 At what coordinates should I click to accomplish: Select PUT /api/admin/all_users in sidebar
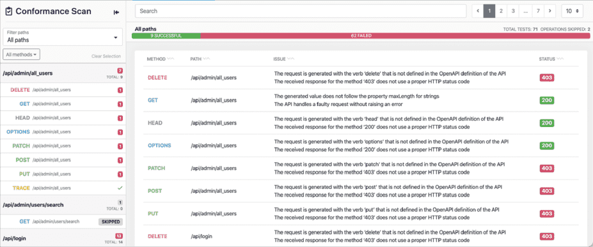pyautogui.click(x=63, y=174)
